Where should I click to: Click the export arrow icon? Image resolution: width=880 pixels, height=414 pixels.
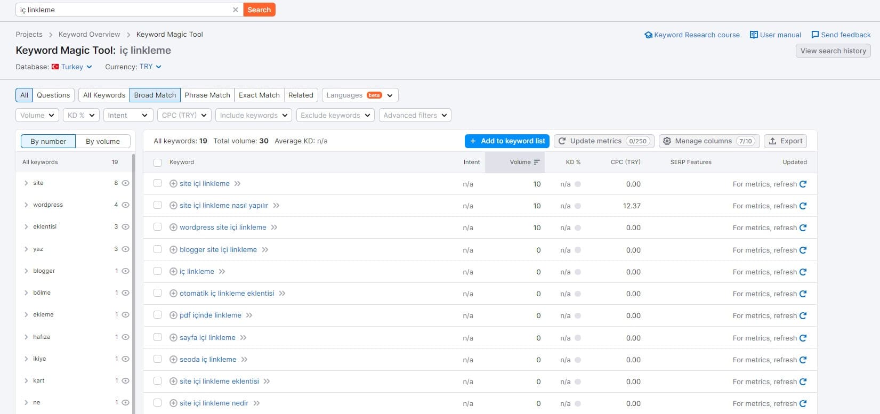point(772,141)
